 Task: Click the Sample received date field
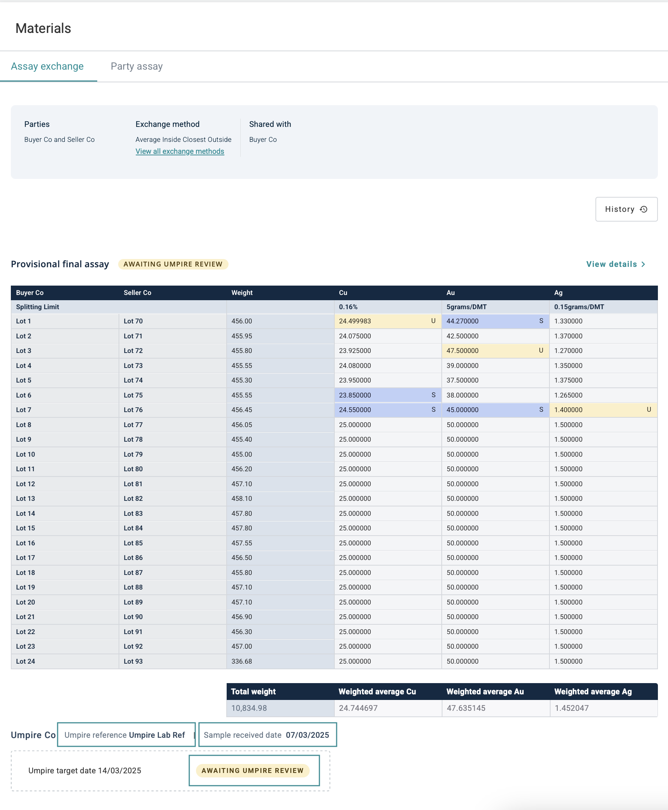point(267,734)
